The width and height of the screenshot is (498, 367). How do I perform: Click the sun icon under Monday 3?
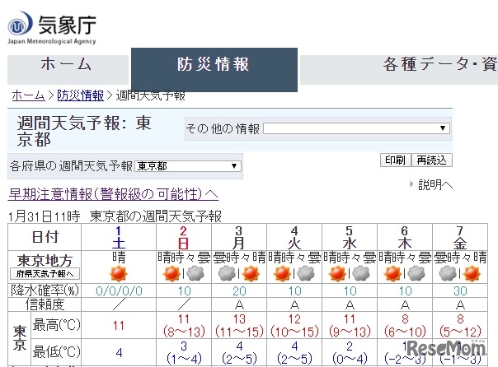pyautogui.click(x=251, y=274)
